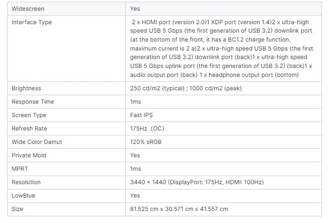Select the 3440 × 1440 resolution value
This screenshot has height=223, width=330.
(196, 182)
